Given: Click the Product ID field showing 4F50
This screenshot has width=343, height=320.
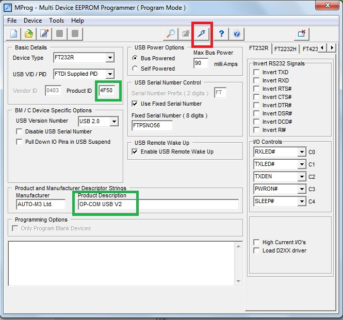Looking at the screenshot, I should coord(107,91).
